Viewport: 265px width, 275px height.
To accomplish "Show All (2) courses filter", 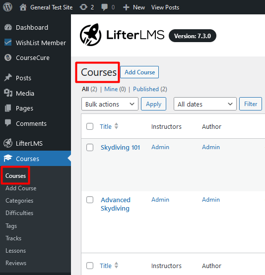I will (x=89, y=89).
